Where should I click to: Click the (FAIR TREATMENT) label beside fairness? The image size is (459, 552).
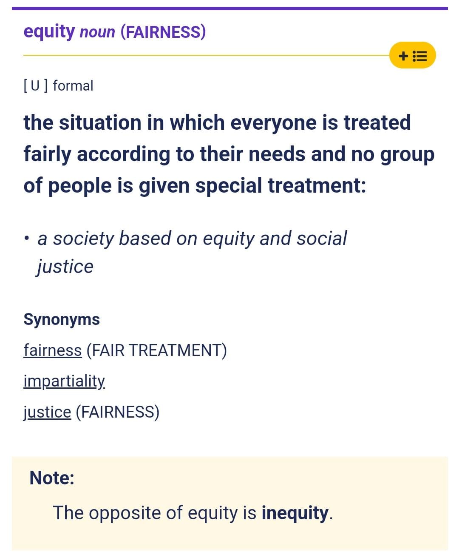[156, 350]
